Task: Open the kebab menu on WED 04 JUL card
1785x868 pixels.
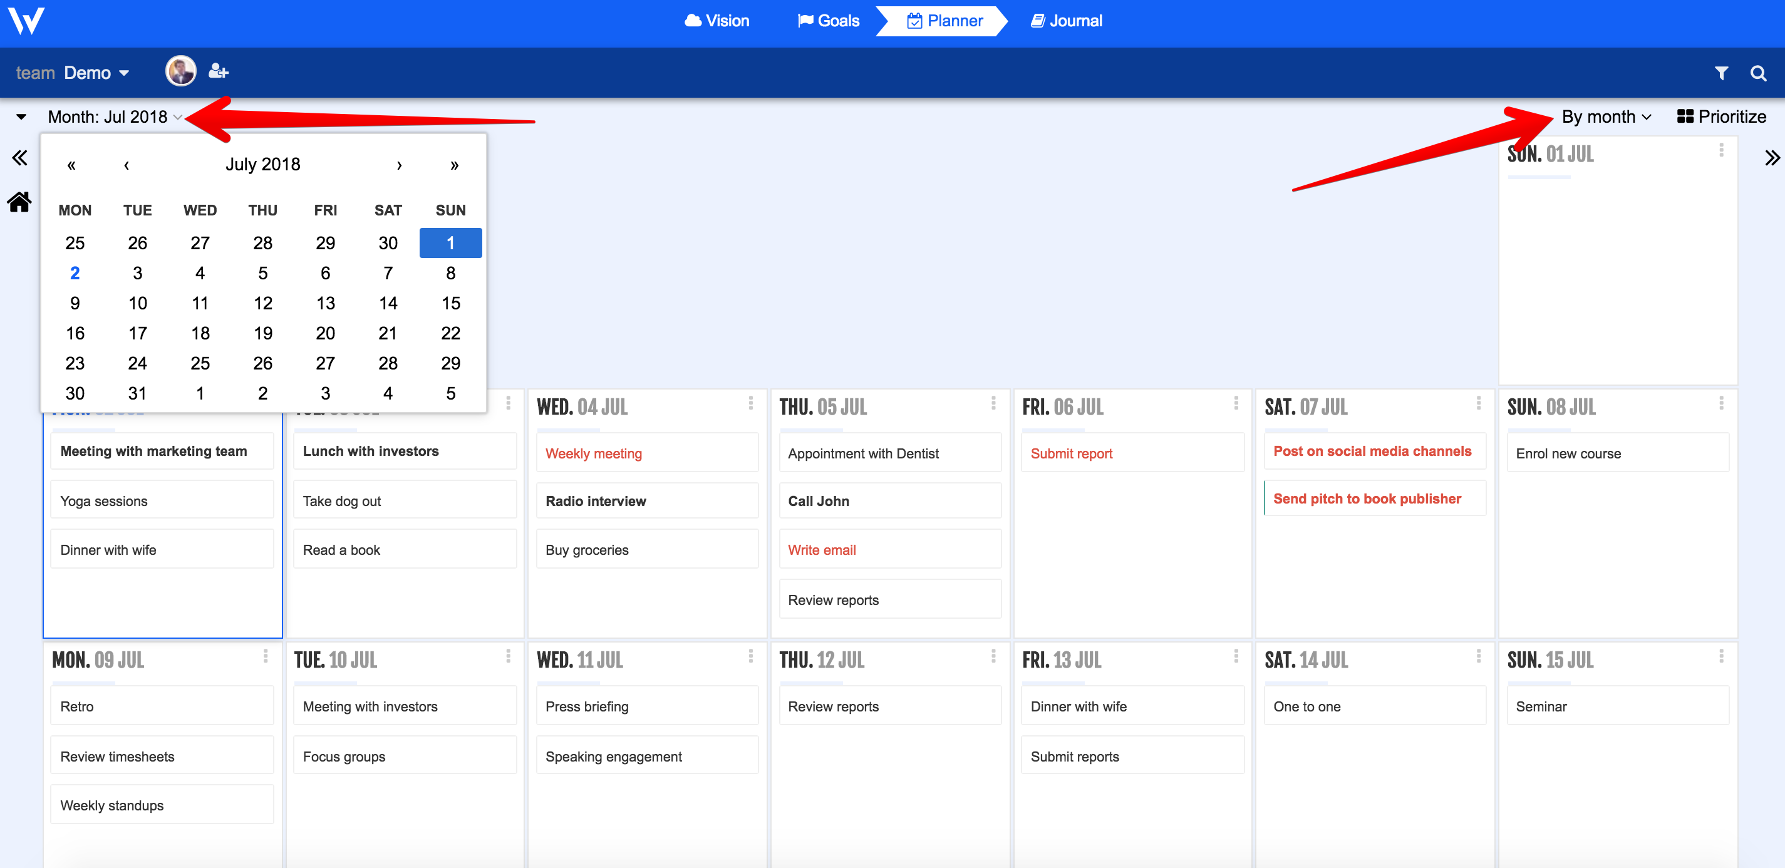Action: click(750, 403)
